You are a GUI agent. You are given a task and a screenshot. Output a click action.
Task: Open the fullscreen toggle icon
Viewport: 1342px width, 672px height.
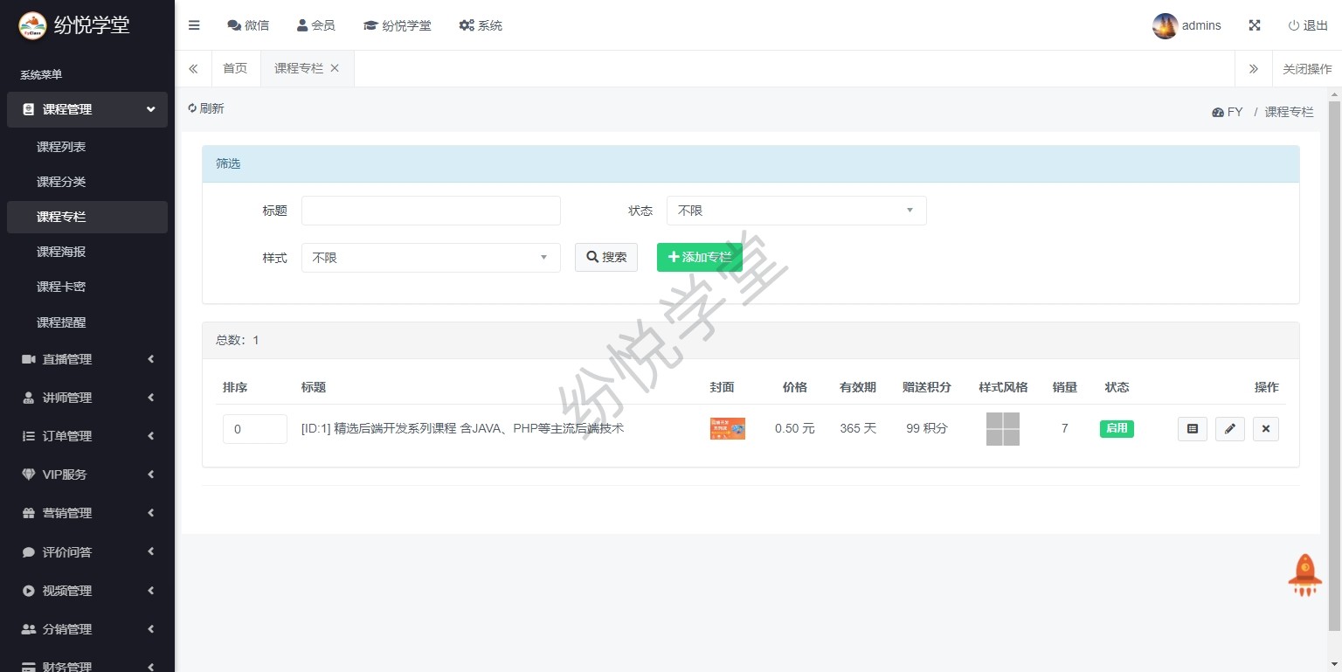pyautogui.click(x=1254, y=25)
